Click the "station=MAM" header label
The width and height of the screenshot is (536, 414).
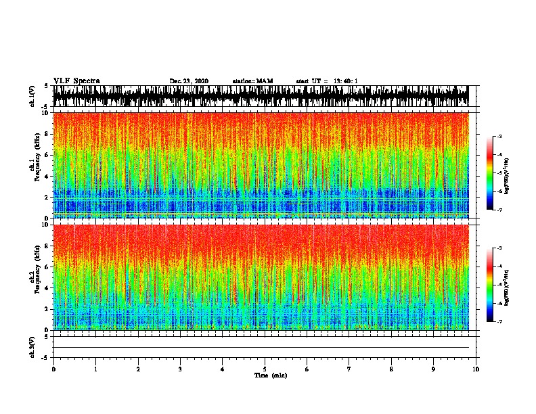coord(252,81)
